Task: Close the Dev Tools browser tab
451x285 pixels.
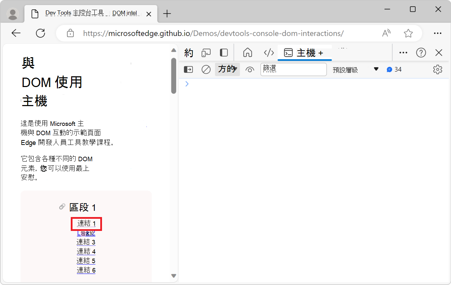Action: pos(149,14)
